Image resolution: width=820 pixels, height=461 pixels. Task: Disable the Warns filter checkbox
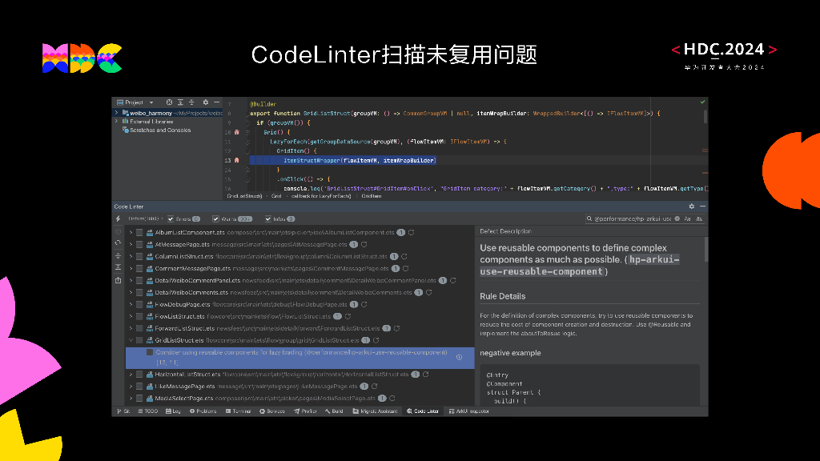(215, 219)
